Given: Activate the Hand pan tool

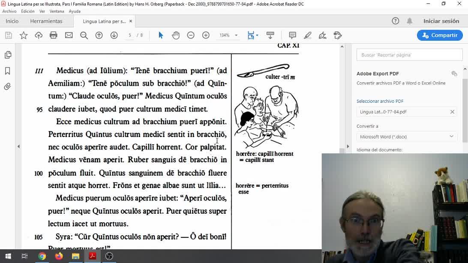Looking at the screenshot, I should pos(176,35).
